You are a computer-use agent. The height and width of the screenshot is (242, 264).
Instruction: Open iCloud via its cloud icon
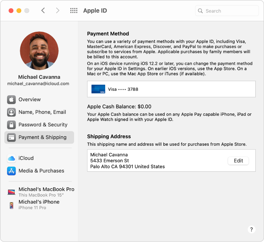[11, 158]
